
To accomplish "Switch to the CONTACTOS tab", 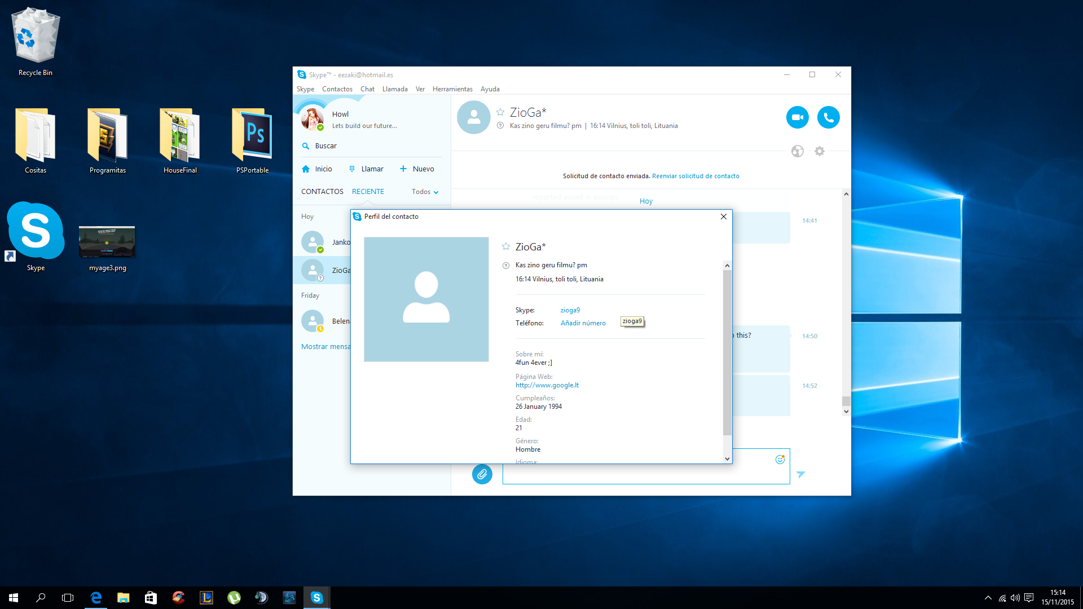I will pos(322,192).
